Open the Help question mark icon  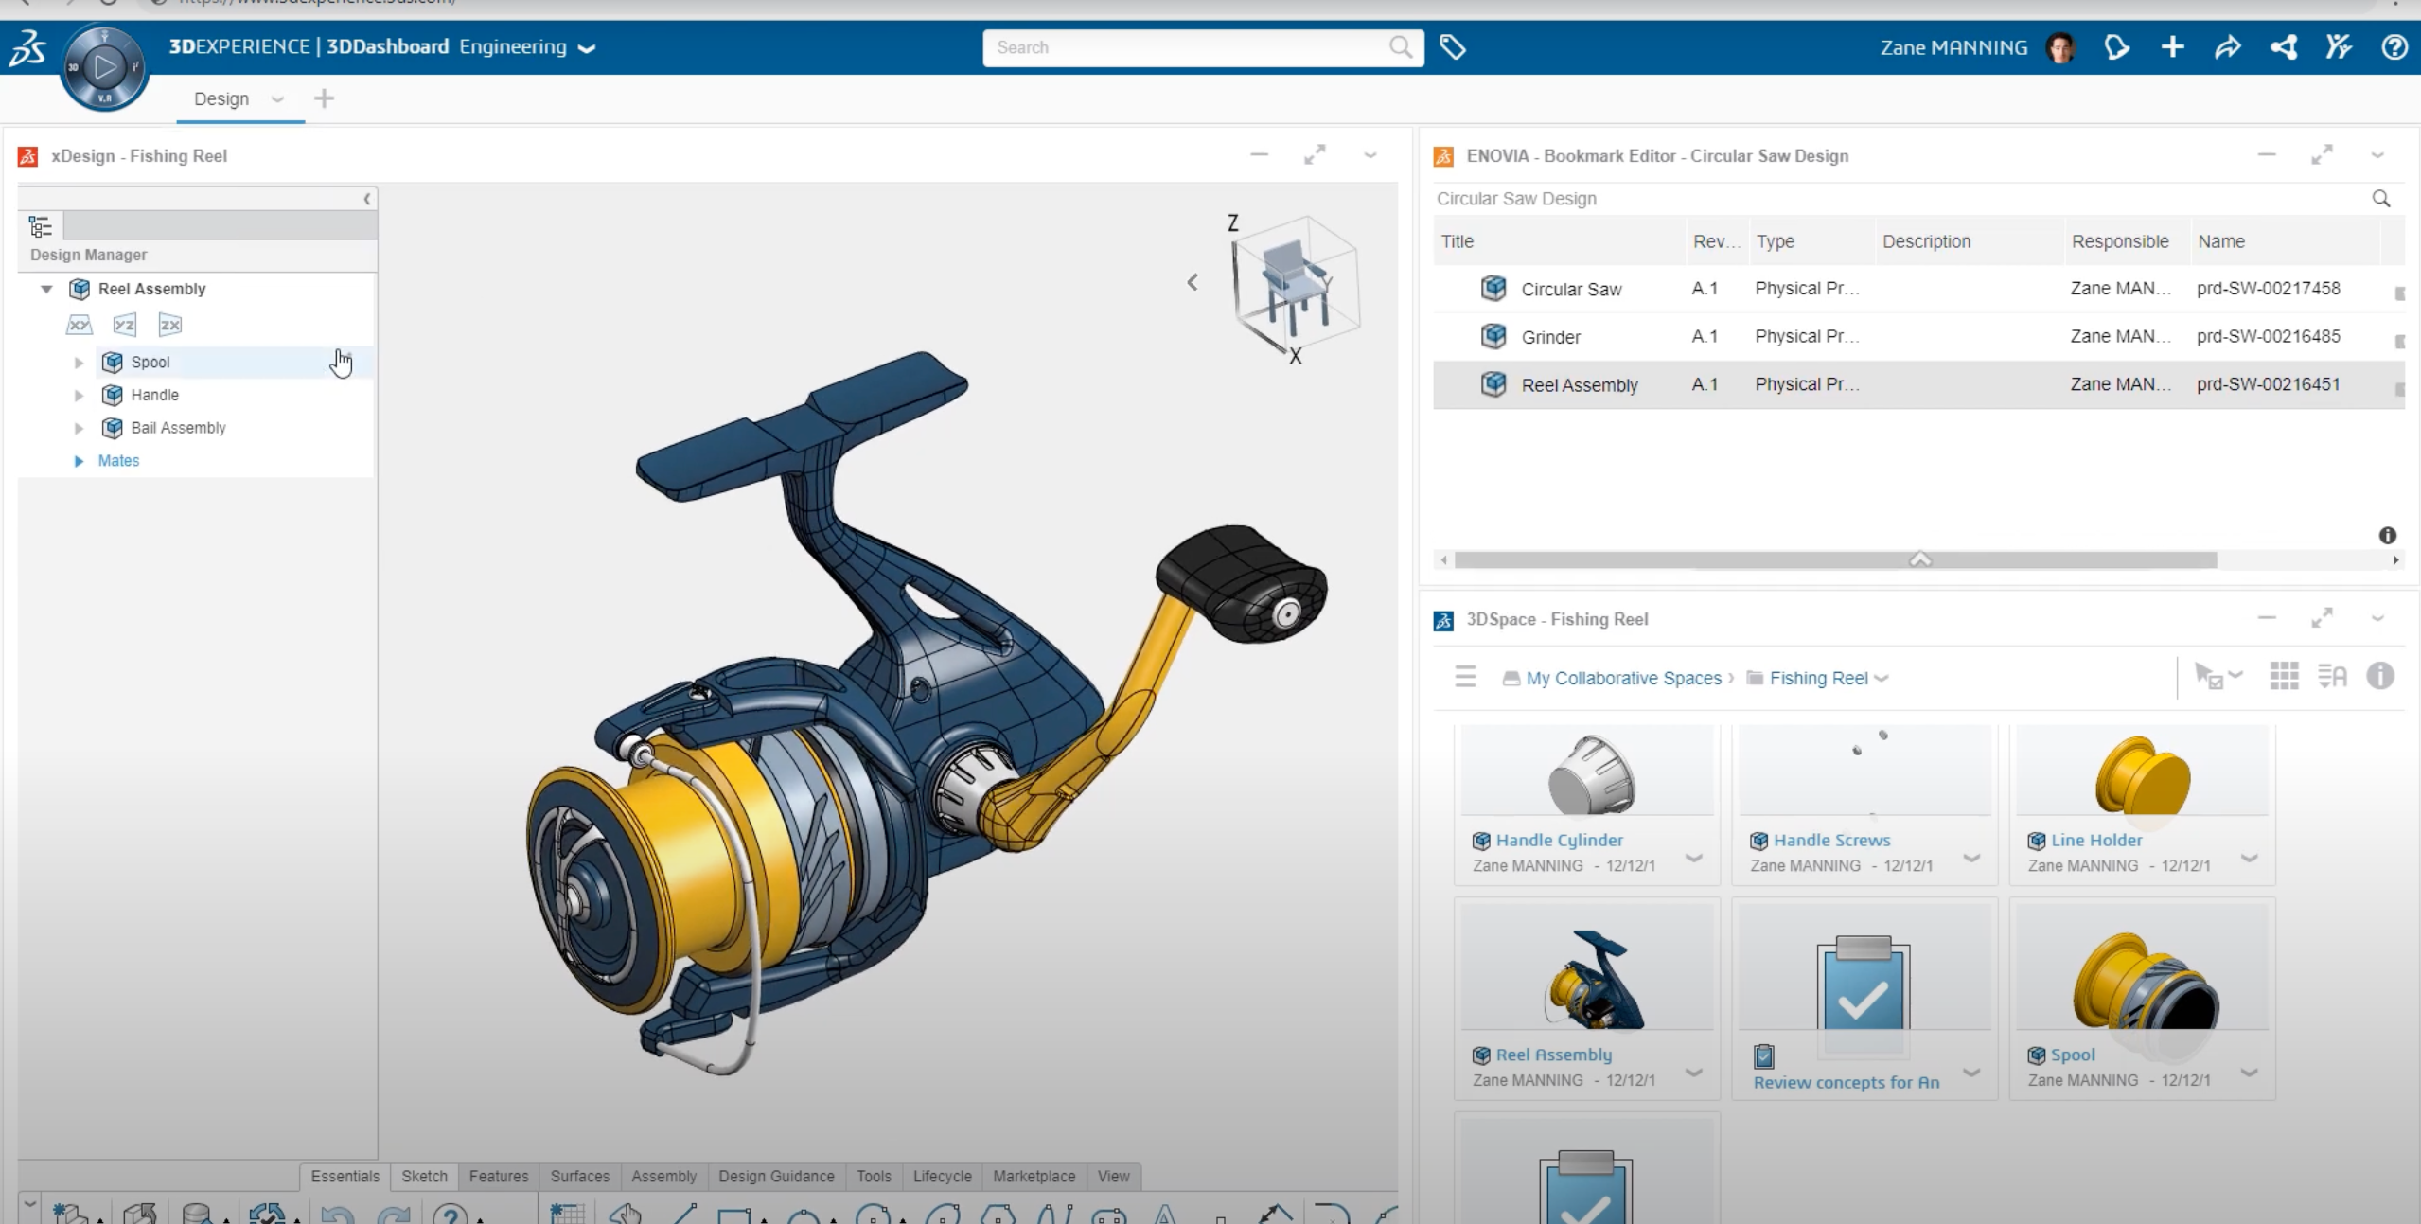pyautogui.click(x=2394, y=47)
